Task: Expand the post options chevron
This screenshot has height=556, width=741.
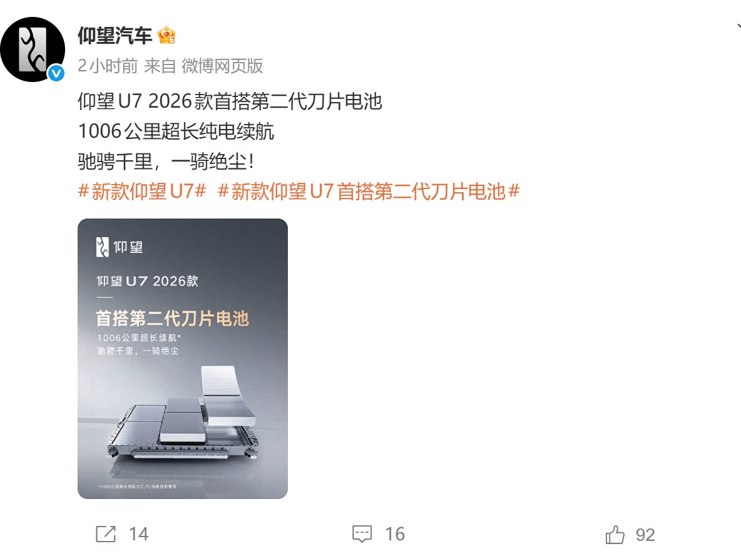Action: point(738,27)
